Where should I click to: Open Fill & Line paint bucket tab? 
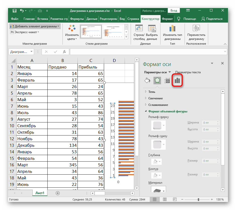(x=147, y=80)
